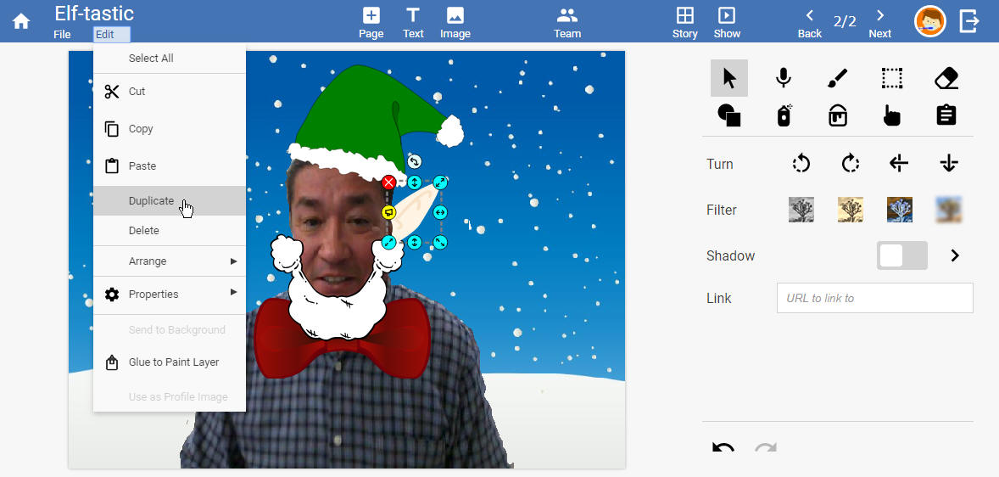Screen dimensions: 999x477
Task: Add a new Page
Action: [x=371, y=23]
